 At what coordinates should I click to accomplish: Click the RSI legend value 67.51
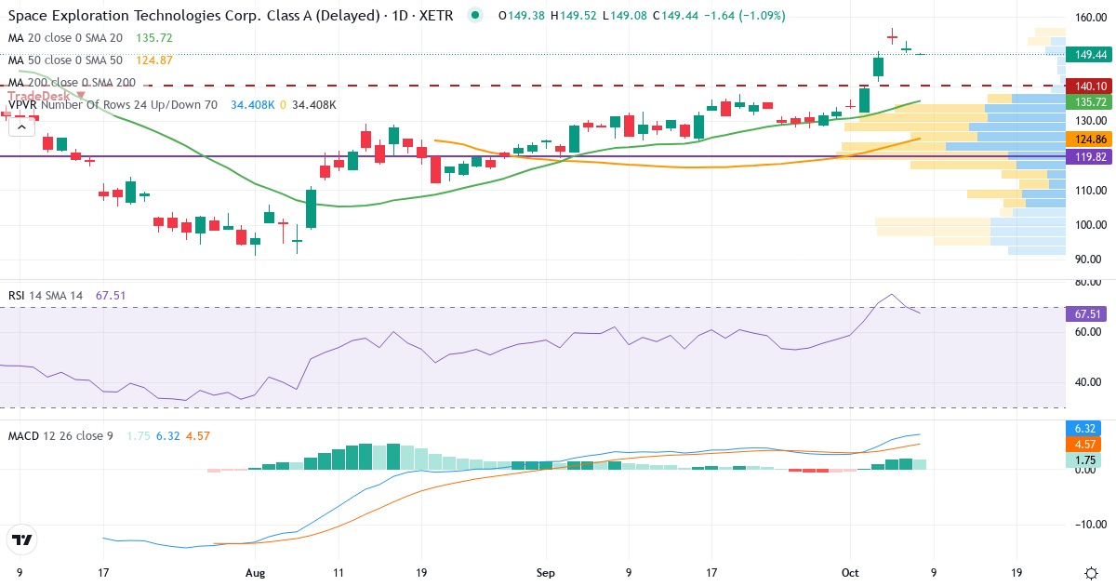click(111, 296)
